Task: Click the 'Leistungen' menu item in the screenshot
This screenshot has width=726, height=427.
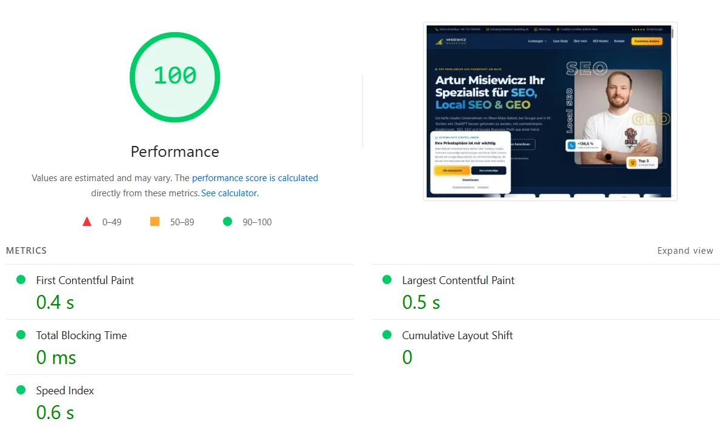Action: tap(537, 41)
